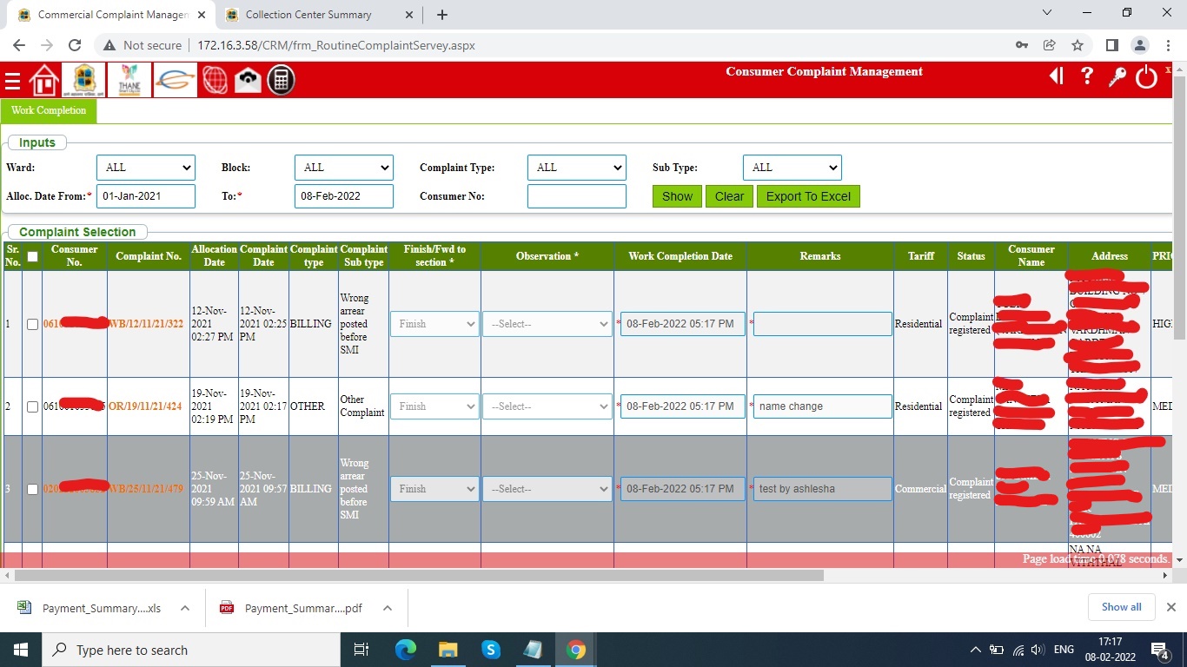The image size is (1187, 667).
Task: Select the Work Completion tab
Action: click(x=49, y=110)
